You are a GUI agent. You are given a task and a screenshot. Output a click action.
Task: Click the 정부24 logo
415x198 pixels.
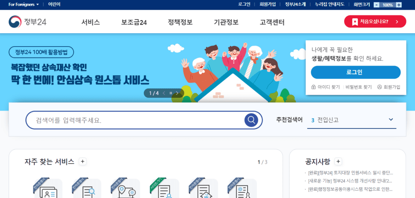28,22
